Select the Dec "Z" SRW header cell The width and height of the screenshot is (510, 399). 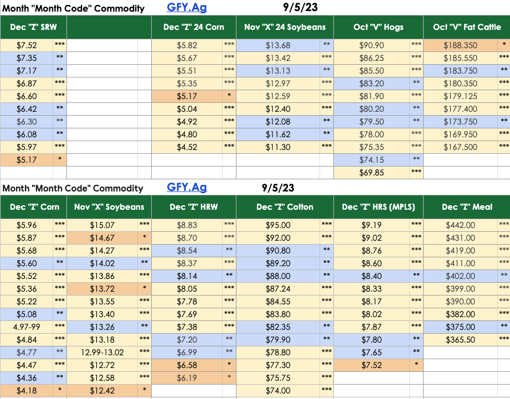click(34, 27)
